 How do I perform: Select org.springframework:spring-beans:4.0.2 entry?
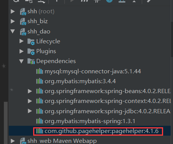tap(107, 91)
